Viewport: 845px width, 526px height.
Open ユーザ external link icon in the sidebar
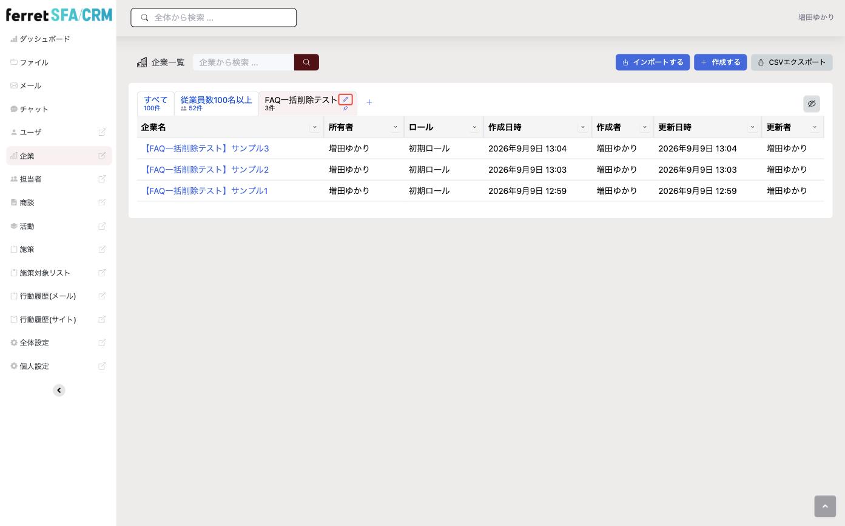click(102, 132)
